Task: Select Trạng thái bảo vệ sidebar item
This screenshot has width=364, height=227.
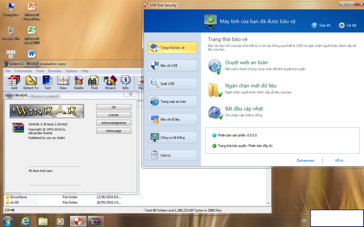Action: 172,48
